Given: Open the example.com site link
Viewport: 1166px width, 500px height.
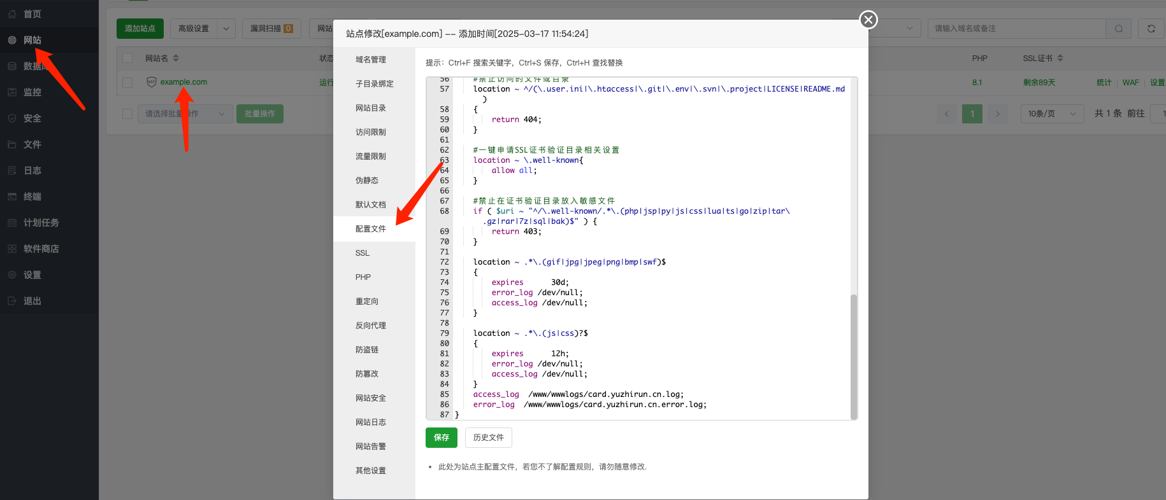Looking at the screenshot, I should [x=184, y=82].
